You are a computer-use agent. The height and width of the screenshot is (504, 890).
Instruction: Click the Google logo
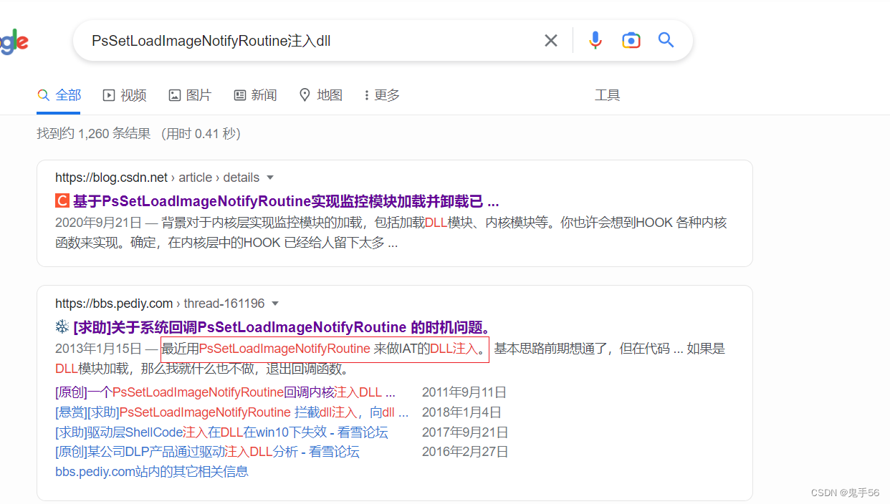[13, 41]
